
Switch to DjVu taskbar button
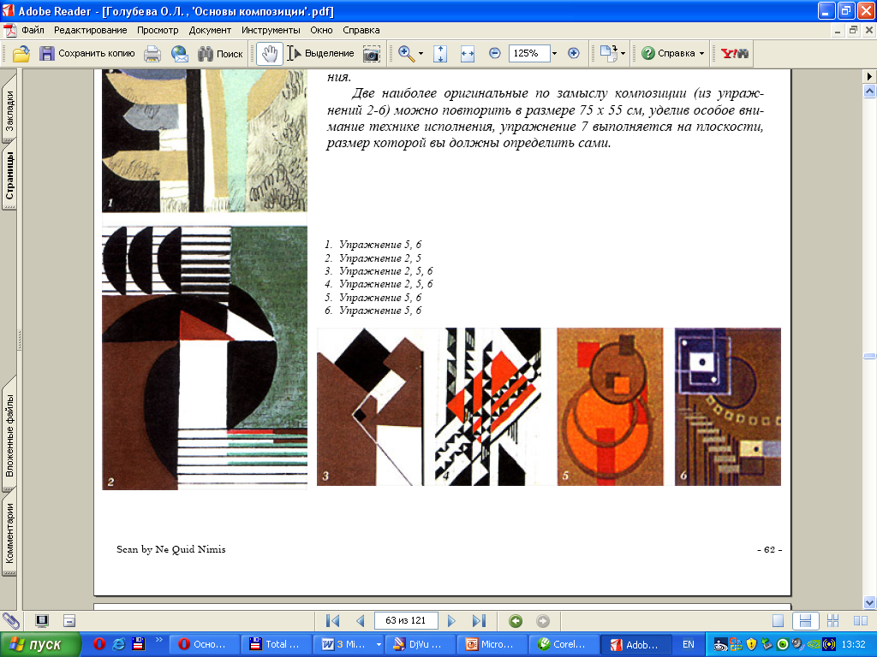(420, 644)
